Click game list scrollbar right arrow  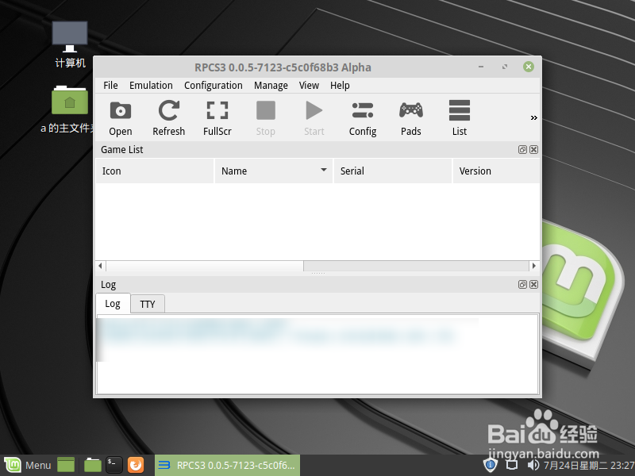pos(533,266)
